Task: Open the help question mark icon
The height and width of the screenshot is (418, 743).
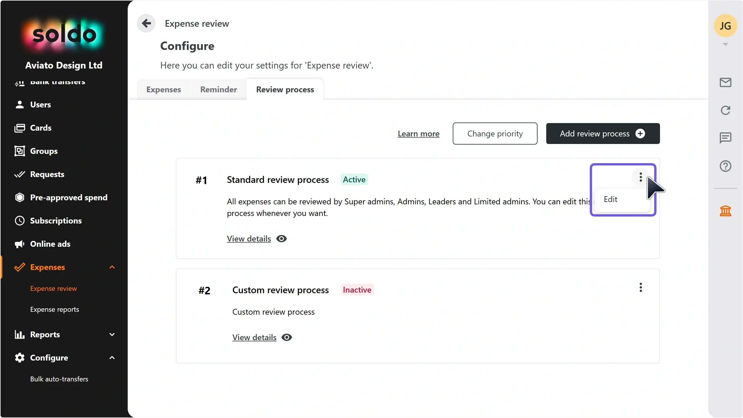Action: [725, 166]
